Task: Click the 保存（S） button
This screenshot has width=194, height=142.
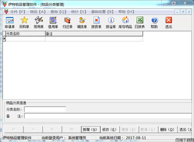Action: click(129, 129)
